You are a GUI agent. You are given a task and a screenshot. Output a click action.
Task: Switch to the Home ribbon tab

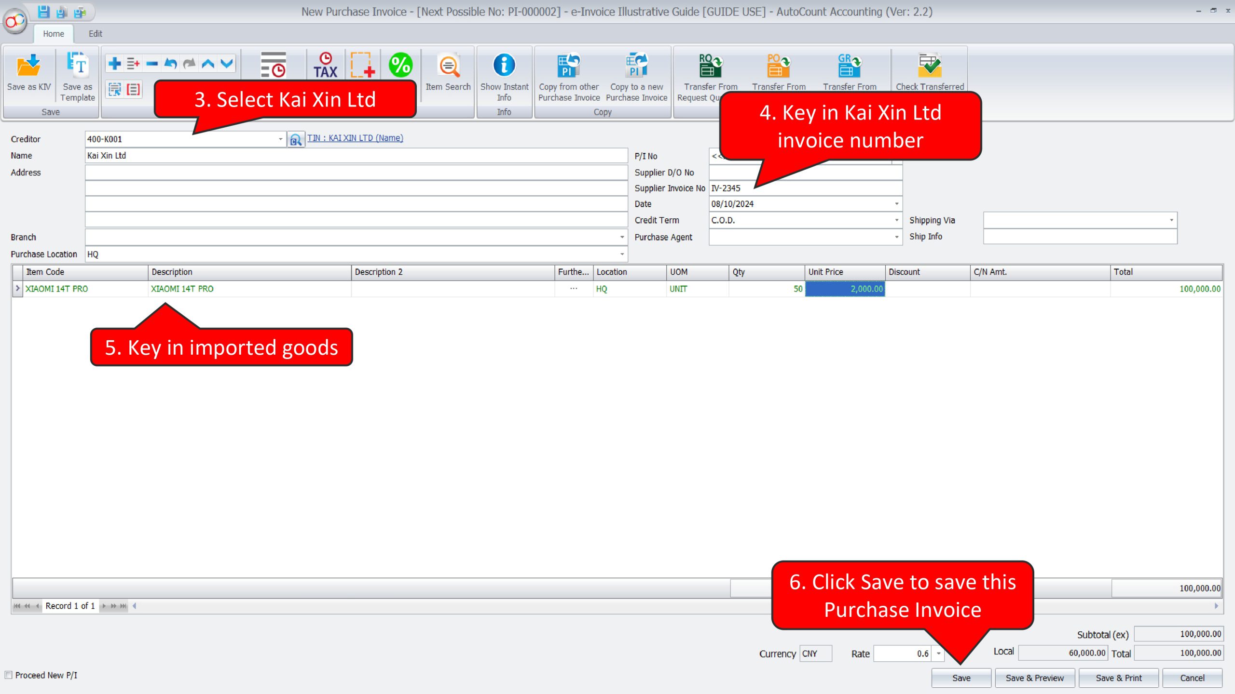(53, 34)
